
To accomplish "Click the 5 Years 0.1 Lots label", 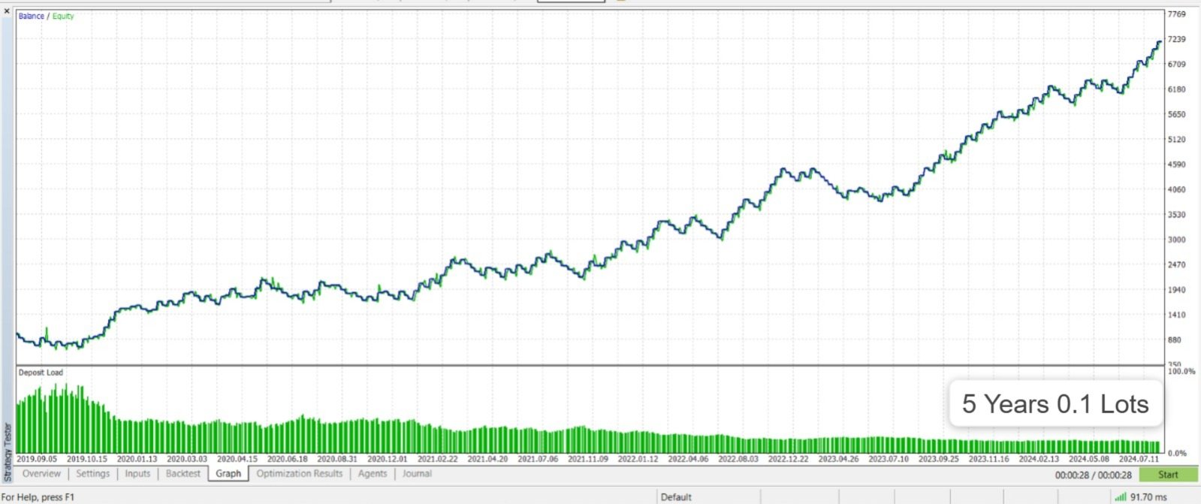I will [1055, 404].
